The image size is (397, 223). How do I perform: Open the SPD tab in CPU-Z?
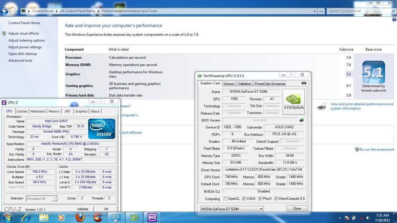coord(68,111)
